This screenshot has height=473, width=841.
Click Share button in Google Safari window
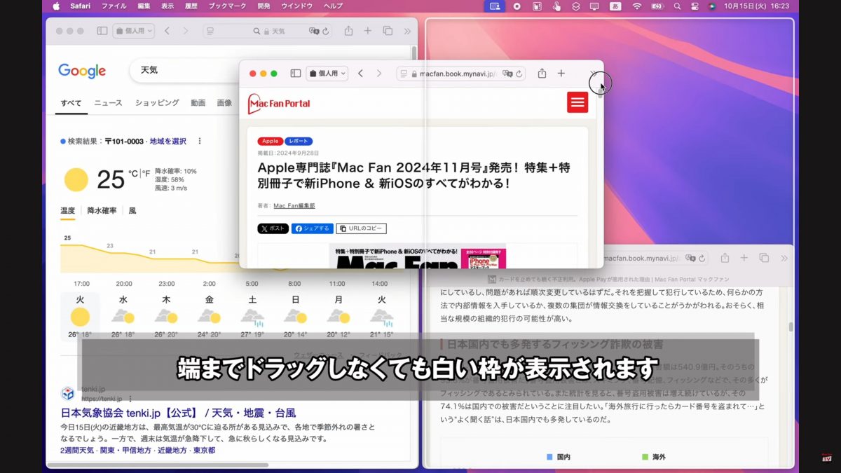(348, 31)
